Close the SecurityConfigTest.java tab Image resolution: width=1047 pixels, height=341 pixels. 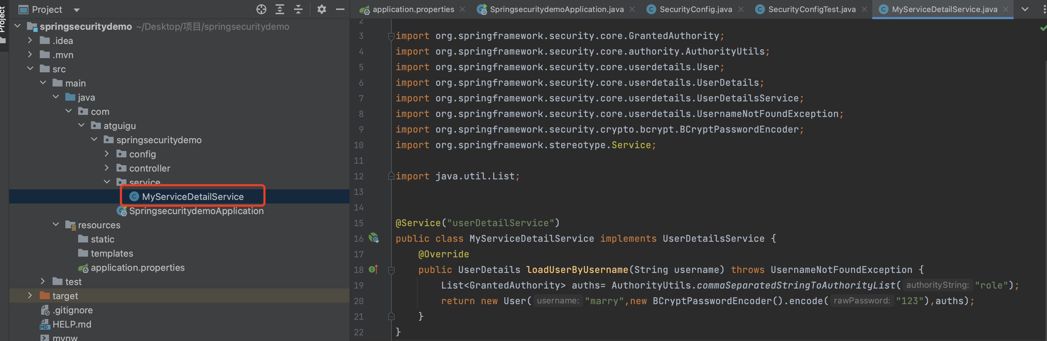tap(864, 9)
